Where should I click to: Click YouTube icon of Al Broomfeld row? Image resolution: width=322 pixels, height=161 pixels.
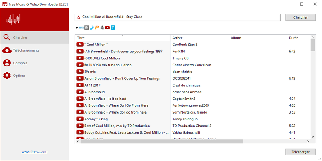point(80,92)
